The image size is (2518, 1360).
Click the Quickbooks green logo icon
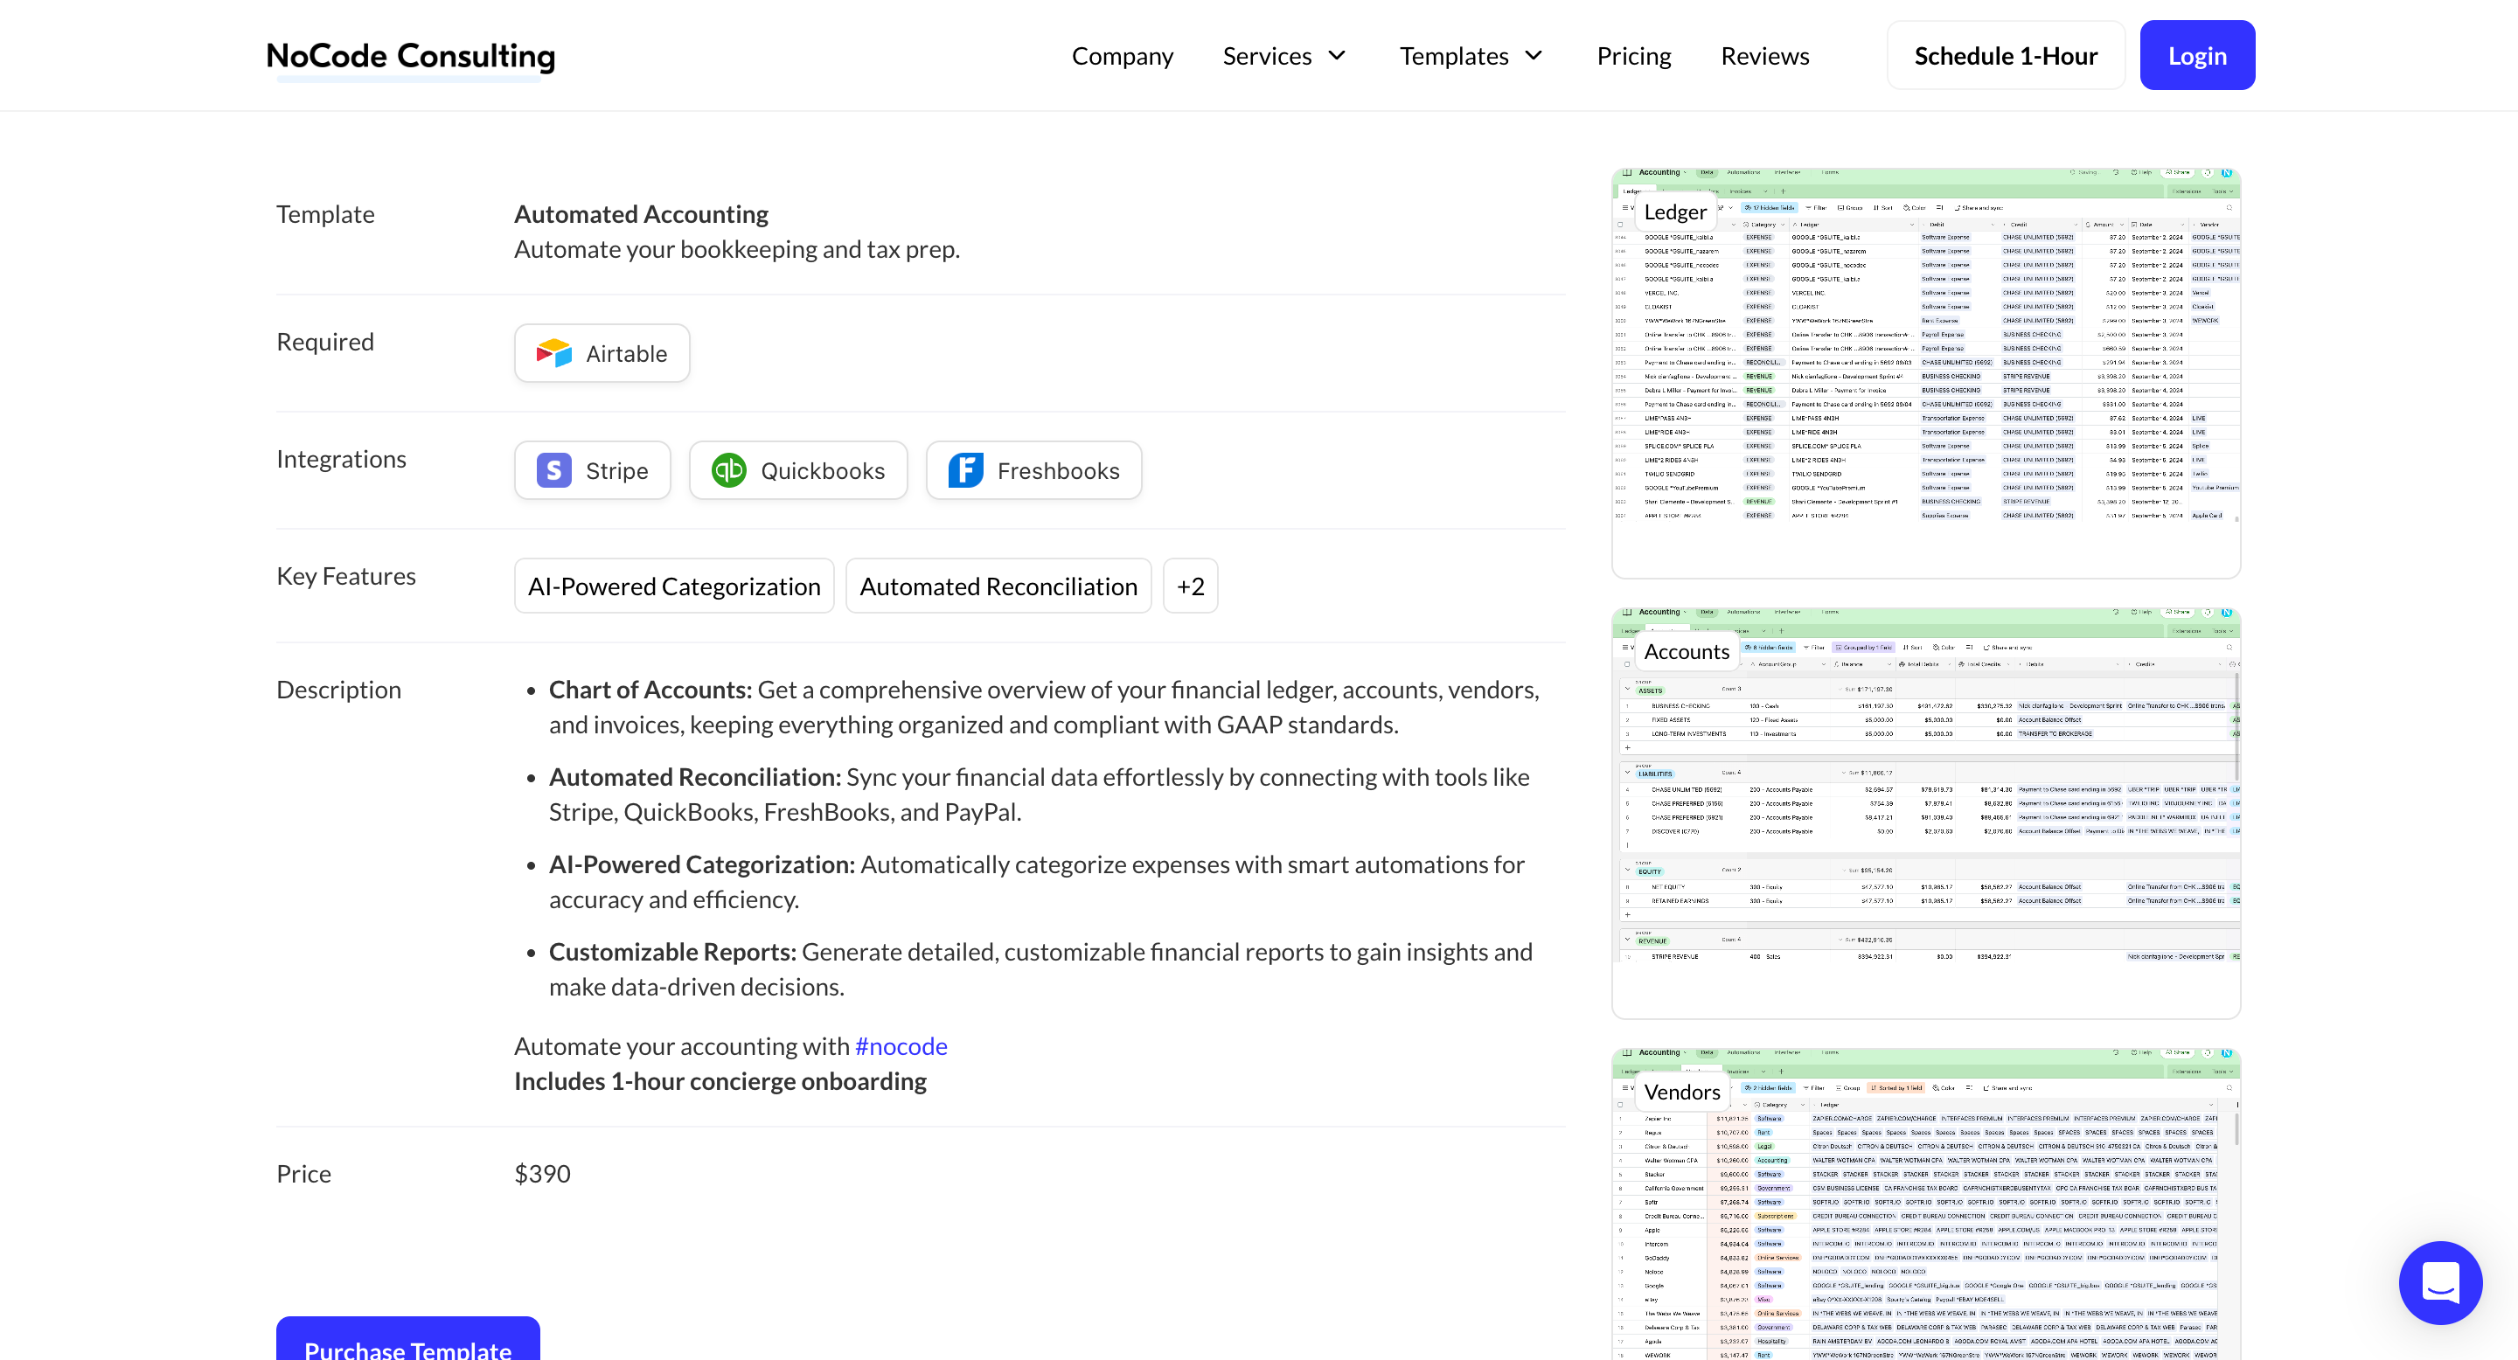click(728, 471)
